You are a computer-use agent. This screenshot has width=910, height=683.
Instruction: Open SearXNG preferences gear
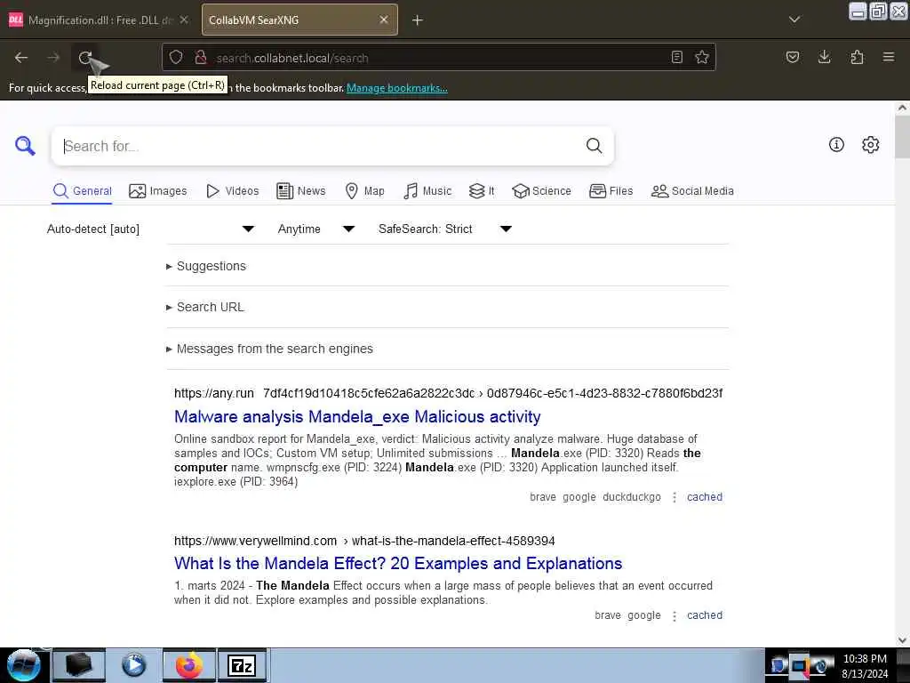pos(871,145)
